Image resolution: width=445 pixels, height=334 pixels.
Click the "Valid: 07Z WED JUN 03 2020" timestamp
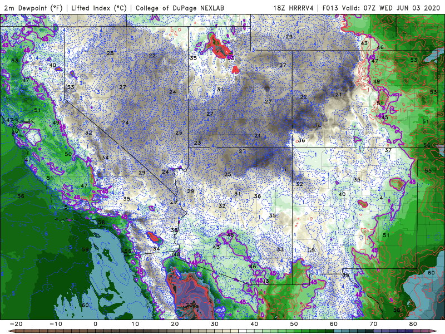click(x=391, y=8)
